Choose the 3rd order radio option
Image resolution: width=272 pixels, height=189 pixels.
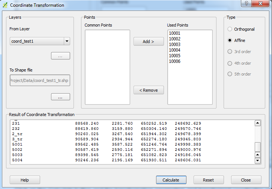click(230, 52)
